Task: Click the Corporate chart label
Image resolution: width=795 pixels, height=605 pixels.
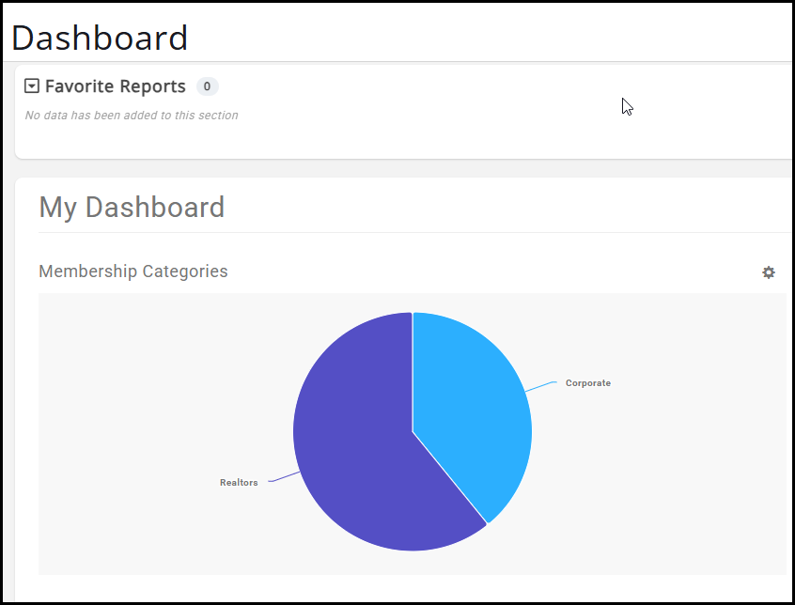Action: (588, 383)
